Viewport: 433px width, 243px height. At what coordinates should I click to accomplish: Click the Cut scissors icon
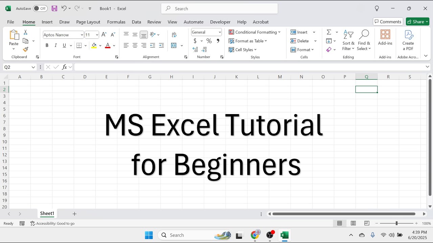25,32
